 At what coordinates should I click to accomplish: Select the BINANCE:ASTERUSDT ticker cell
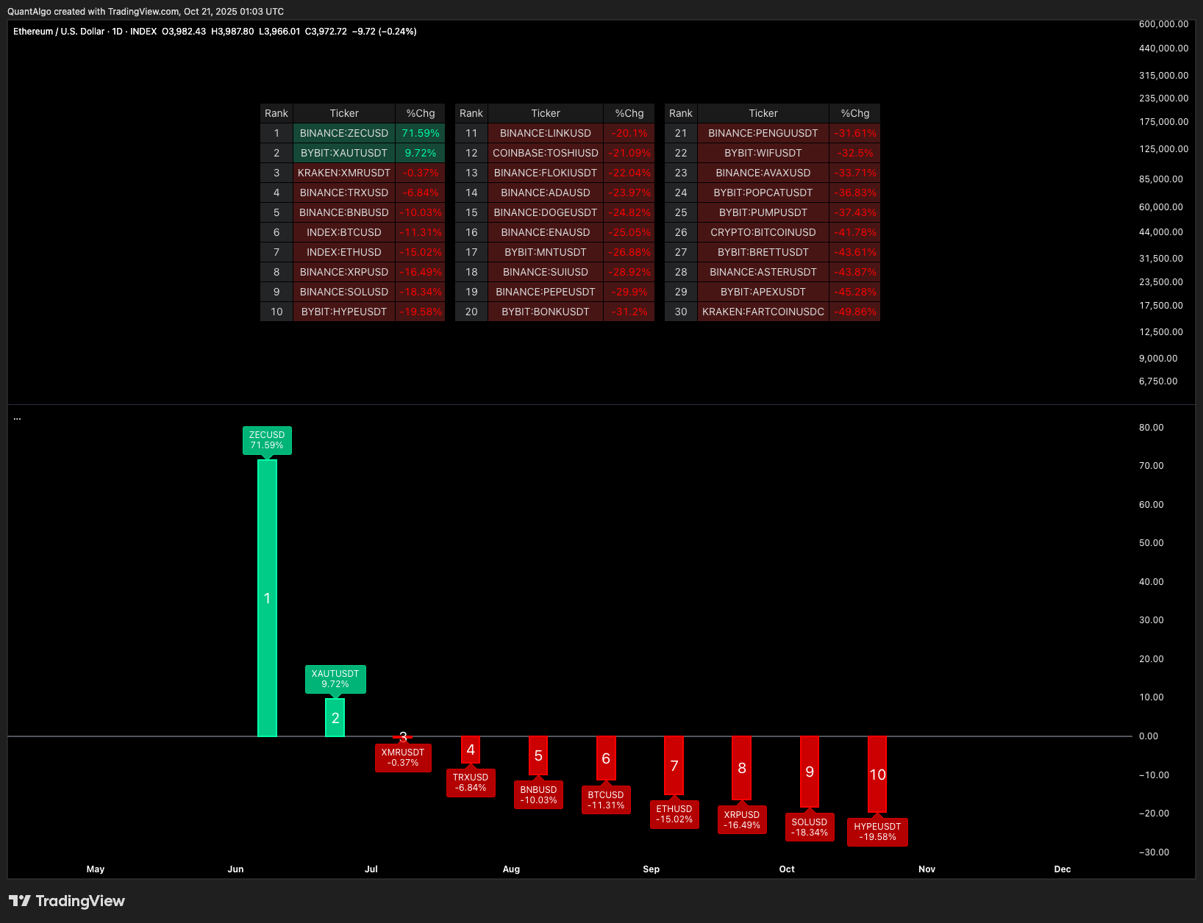coord(763,272)
